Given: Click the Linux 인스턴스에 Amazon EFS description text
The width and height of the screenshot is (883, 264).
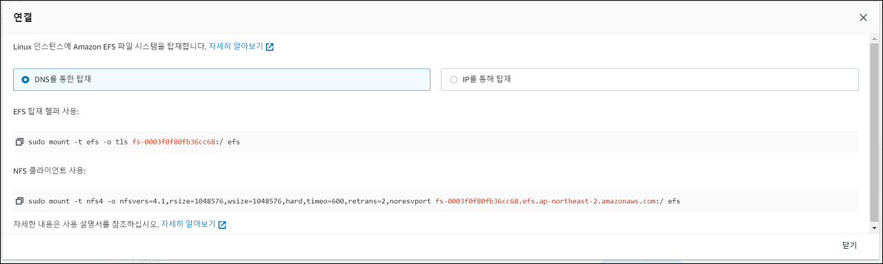Looking at the screenshot, I should pyautogui.click(x=110, y=47).
